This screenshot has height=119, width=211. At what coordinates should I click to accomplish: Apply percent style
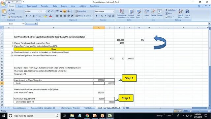(102, 16)
